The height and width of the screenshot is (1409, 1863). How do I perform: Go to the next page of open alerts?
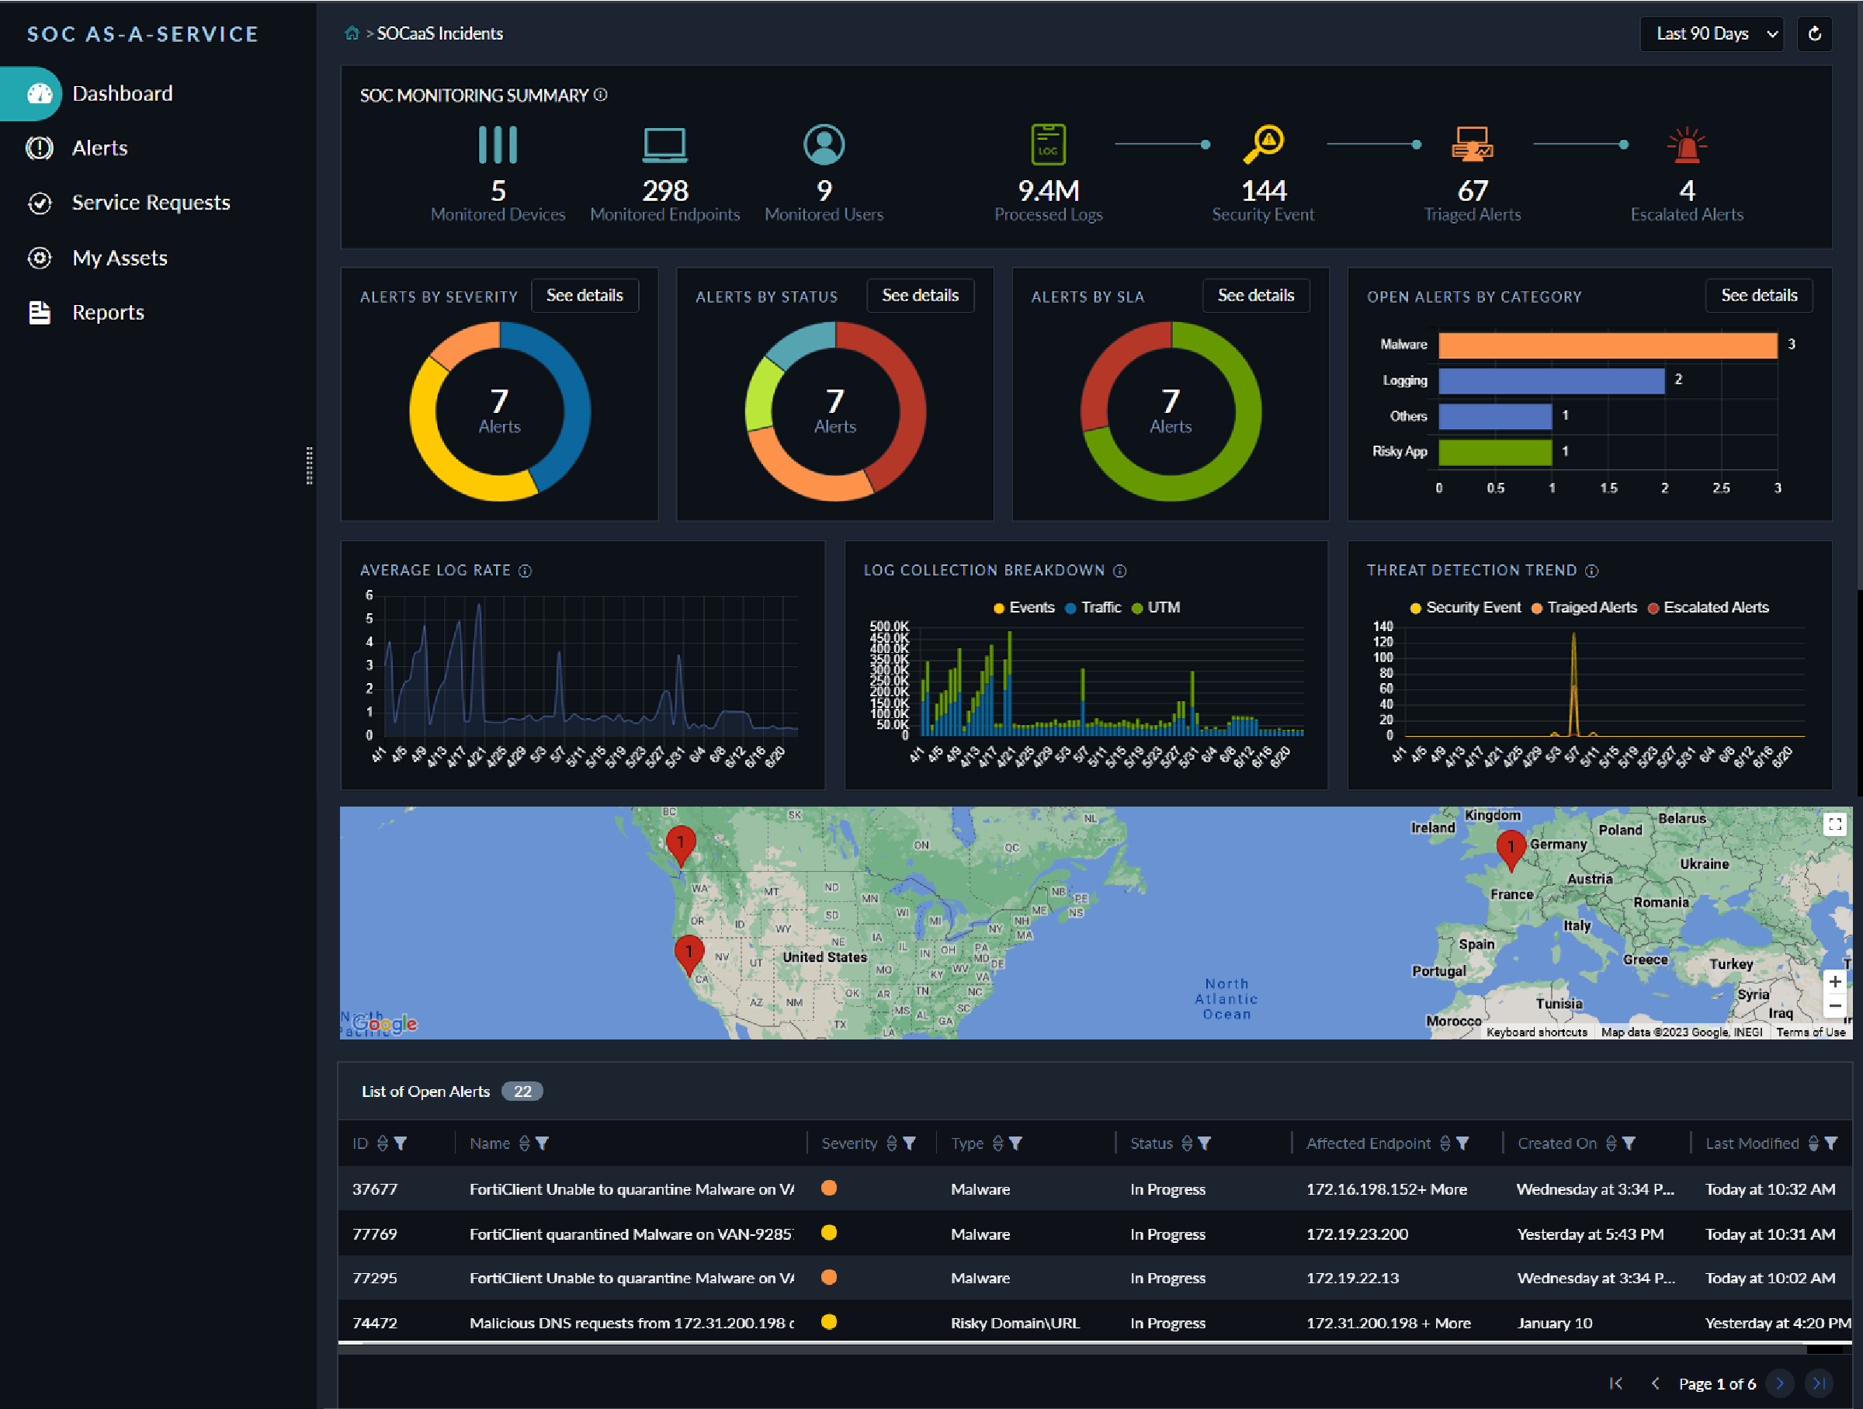tap(1780, 1383)
